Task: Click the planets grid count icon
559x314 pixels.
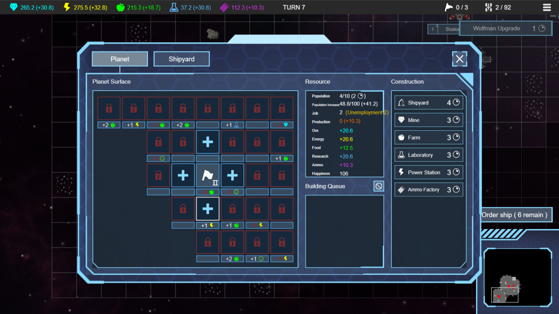Action: pyautogui.click(x=489, y=7)
